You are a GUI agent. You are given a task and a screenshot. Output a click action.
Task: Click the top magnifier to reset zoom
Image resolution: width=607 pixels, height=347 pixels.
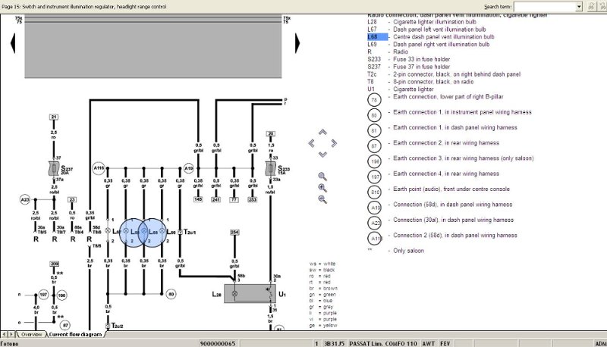coord(322,177)
